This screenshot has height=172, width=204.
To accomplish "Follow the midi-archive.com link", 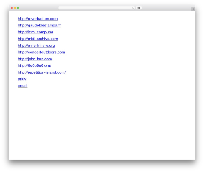I will 38,39.
